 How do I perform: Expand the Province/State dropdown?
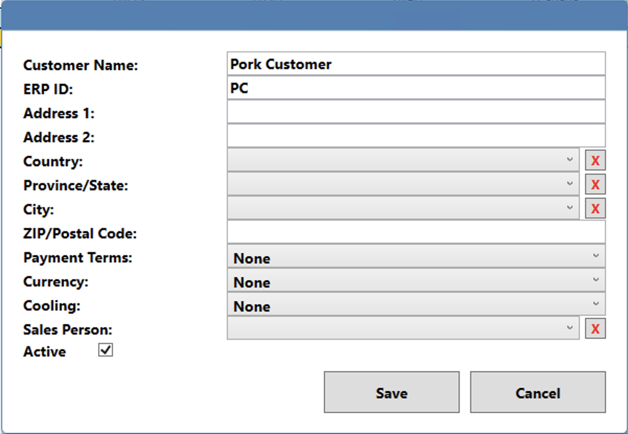403,184
